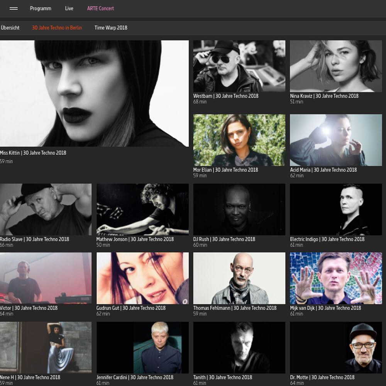386x386 pixels.
Task: Click the Tanith | 30 Jahre Techno 2018 title
Action: coord(223,378)
